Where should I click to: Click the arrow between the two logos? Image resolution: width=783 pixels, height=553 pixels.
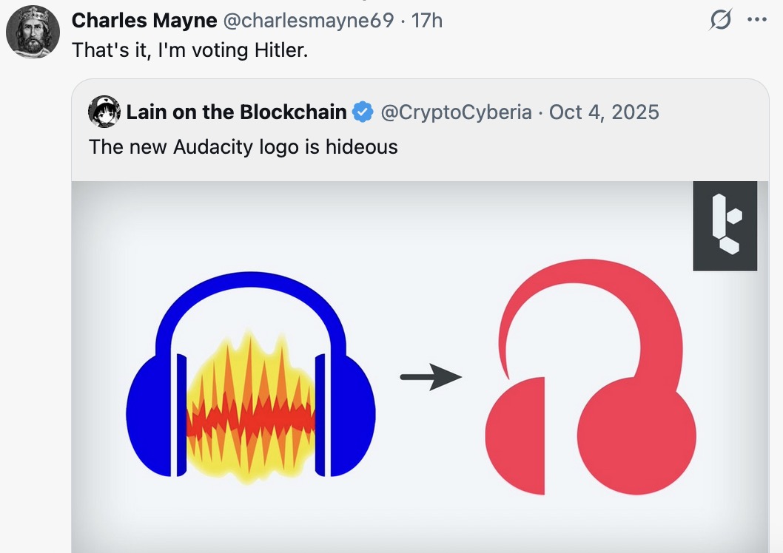pyautogui.click(x=431, y=377)
